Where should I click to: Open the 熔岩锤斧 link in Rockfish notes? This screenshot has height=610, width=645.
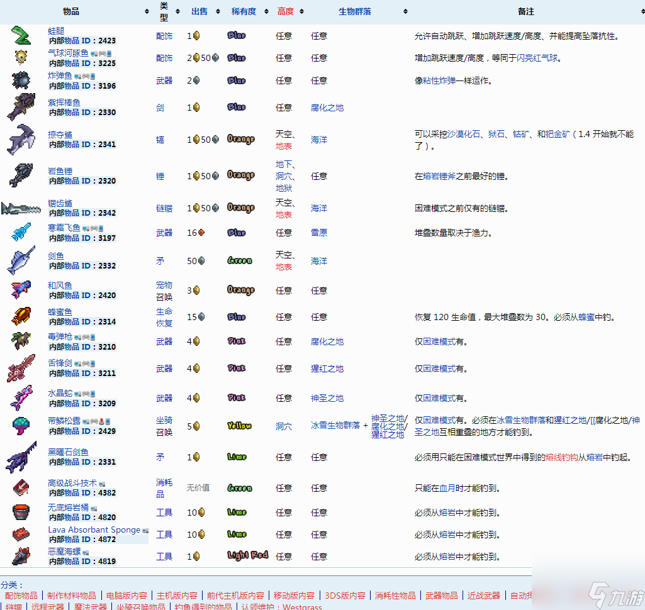(x=439, y=176)
